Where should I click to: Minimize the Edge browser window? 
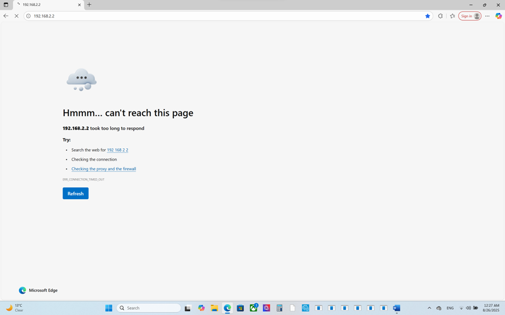click(x=471, y=5)
